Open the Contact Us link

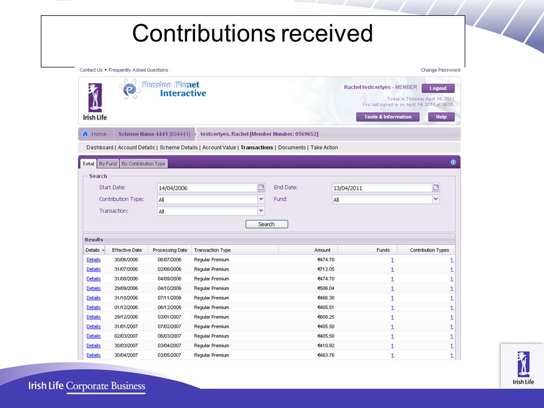pyautogui.click(x=91, y=70)
